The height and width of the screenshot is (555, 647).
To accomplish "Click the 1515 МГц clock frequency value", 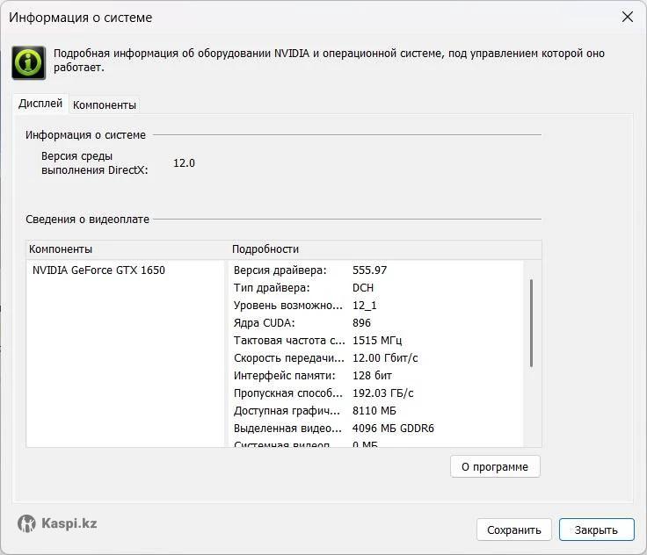I will 377,341.
